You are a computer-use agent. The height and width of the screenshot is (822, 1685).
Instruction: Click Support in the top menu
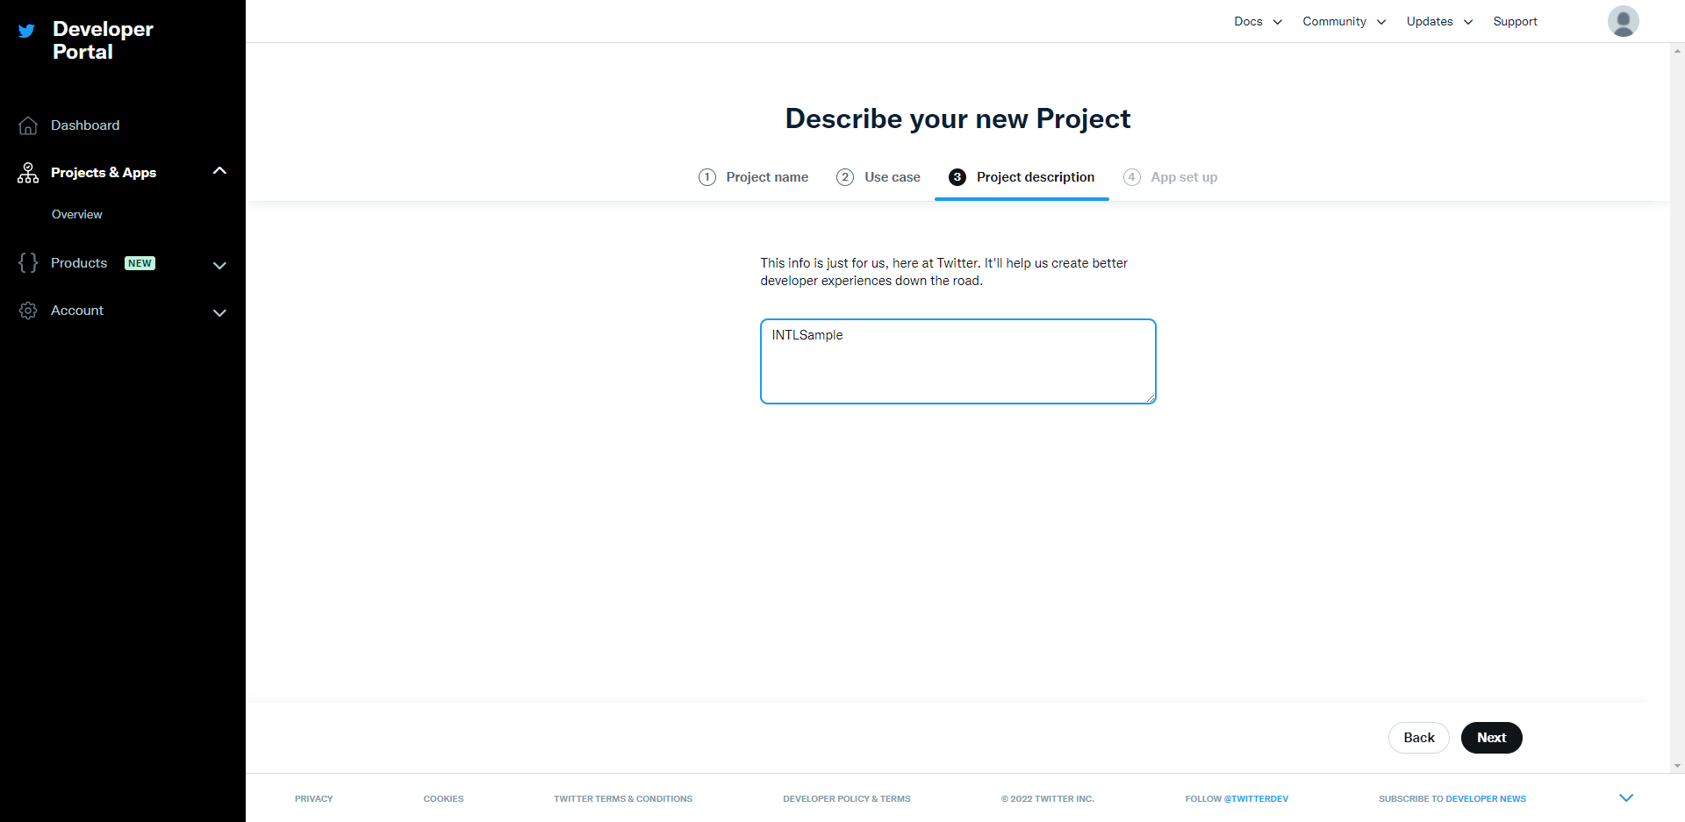coord(1516,21)
